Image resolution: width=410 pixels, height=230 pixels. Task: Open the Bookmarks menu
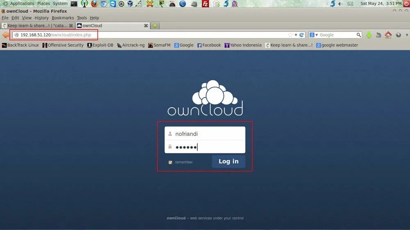62,18
